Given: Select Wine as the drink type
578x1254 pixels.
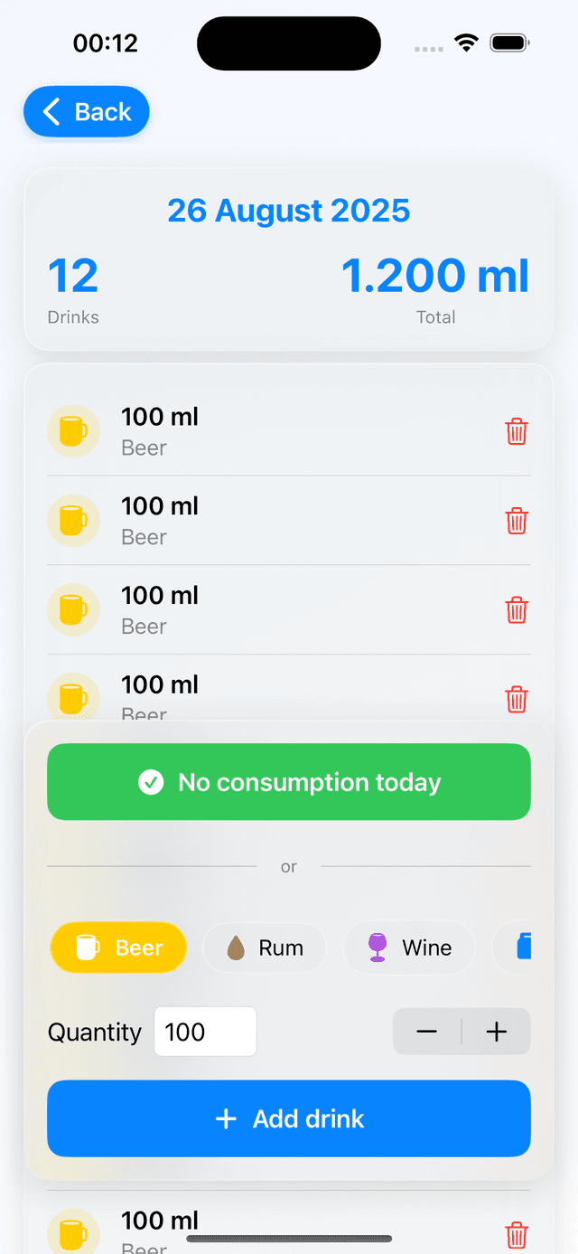Looking at the screenshot, I should pos(408,947).
